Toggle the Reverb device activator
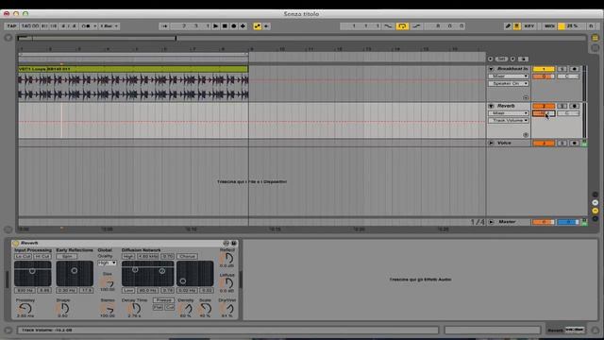This screenshot has width=604, height=340. [x=16, y=244]
